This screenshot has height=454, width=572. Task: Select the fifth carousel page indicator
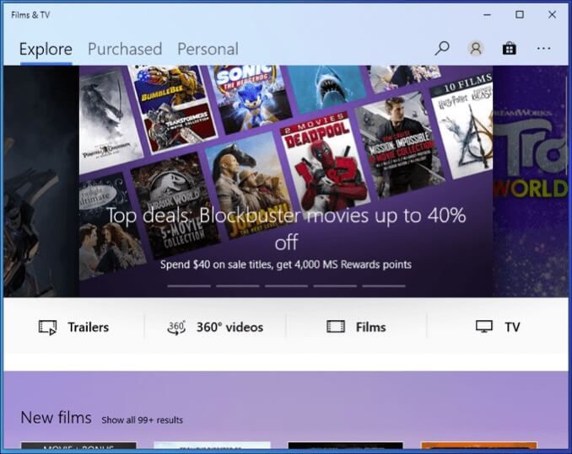(384, 286)
